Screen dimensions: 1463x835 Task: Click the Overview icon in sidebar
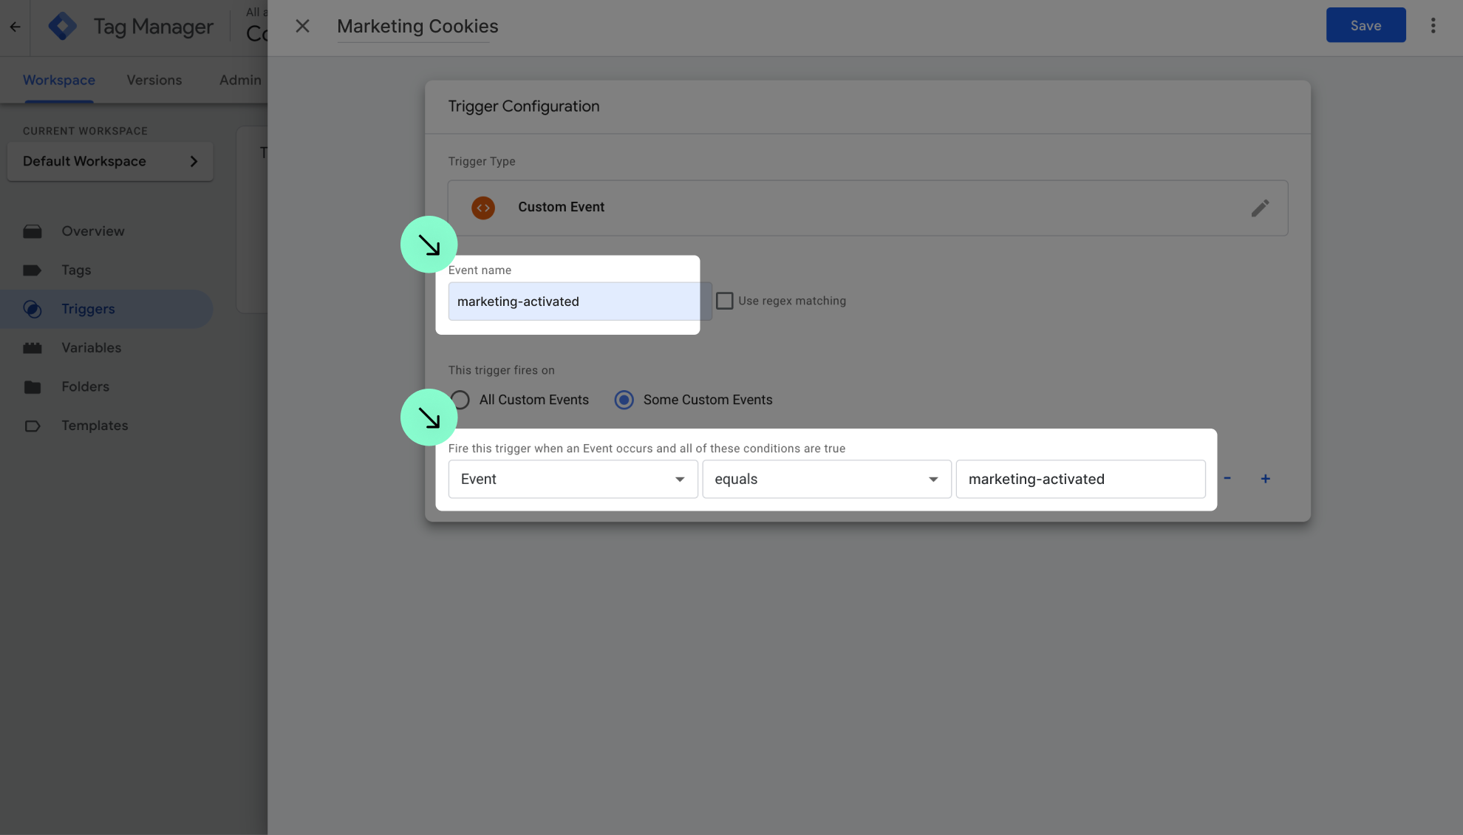pyautogui.click(x=33, y=231)
